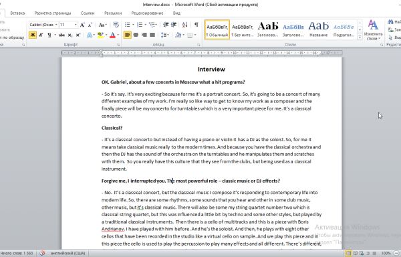
Task: Click multilevel list icon
Action: [x=152, y=25]
